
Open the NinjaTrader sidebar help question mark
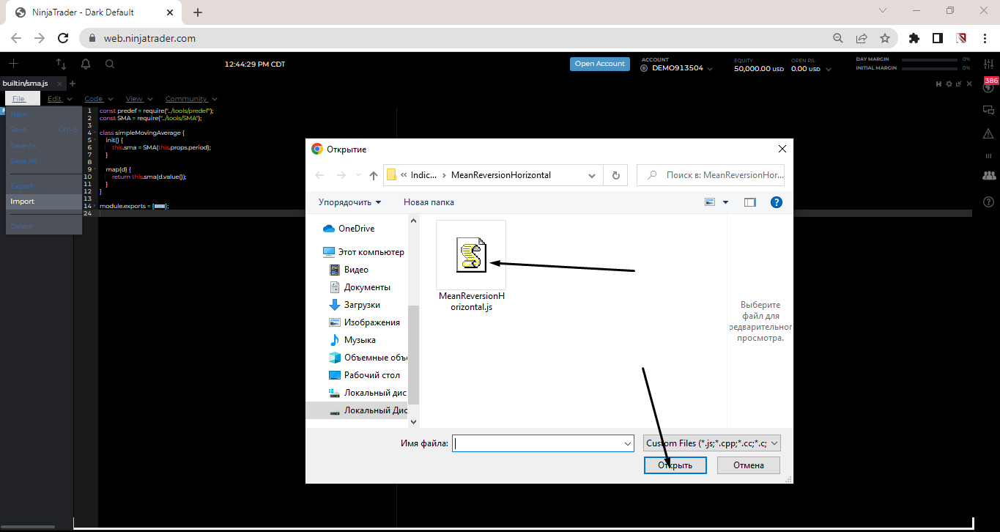(988, 202)
